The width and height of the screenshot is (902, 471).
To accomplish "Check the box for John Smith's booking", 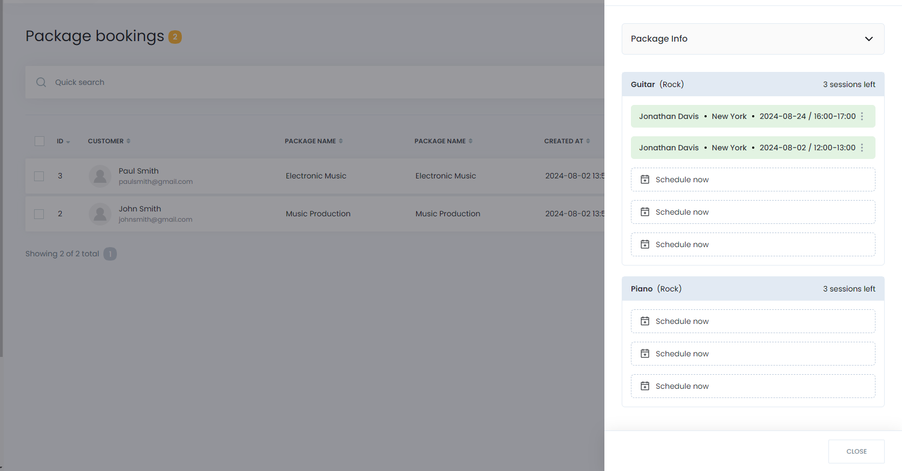I will pyautogui.click(x=39, y=214).
